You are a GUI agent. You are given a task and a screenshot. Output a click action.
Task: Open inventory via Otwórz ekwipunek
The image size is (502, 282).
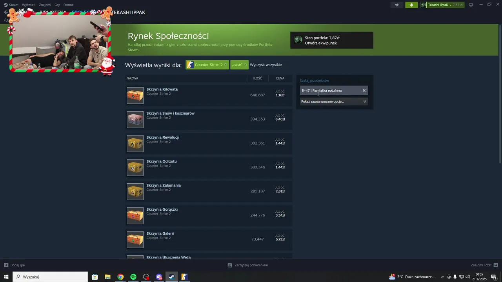[321, 43]
